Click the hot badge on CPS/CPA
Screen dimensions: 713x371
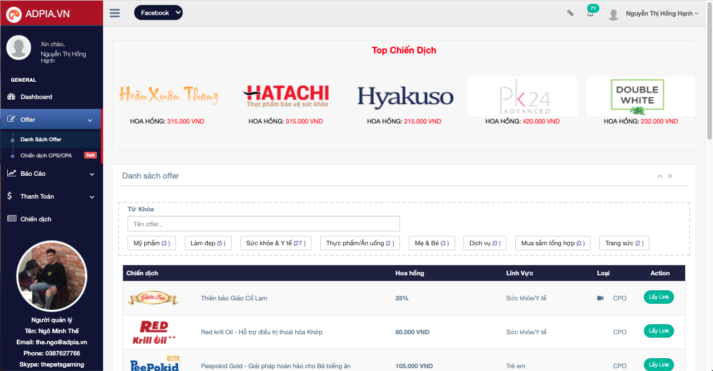(90, 155)
